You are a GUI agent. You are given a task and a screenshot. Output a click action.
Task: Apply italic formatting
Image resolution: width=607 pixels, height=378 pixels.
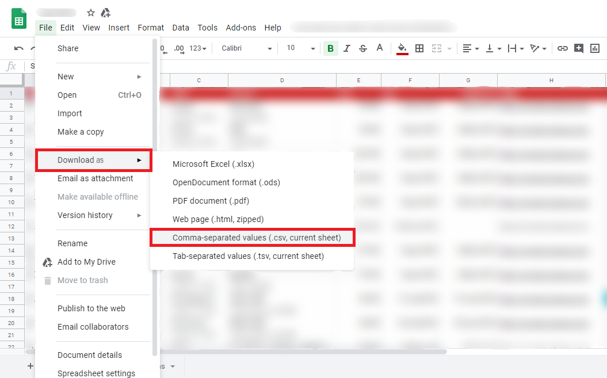coord(346,48)
